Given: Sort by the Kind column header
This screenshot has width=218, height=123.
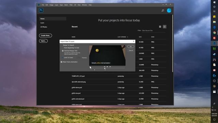Looking at the screenshot, I should coord(153,37).
